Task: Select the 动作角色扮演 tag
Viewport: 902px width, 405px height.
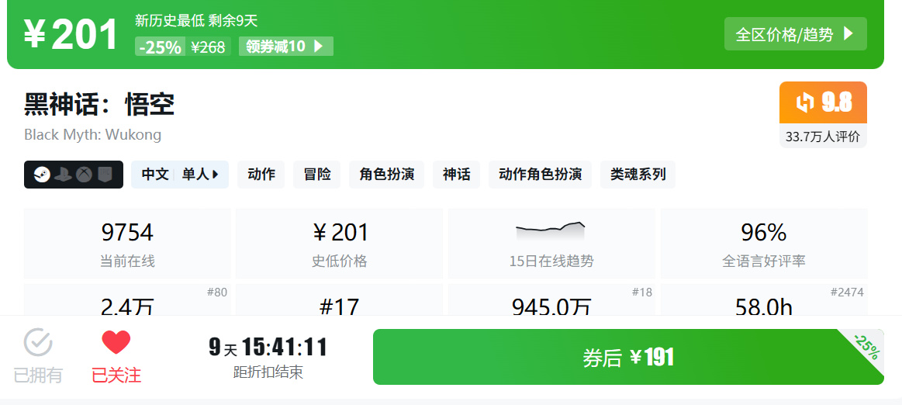Action: click(540, 175)
